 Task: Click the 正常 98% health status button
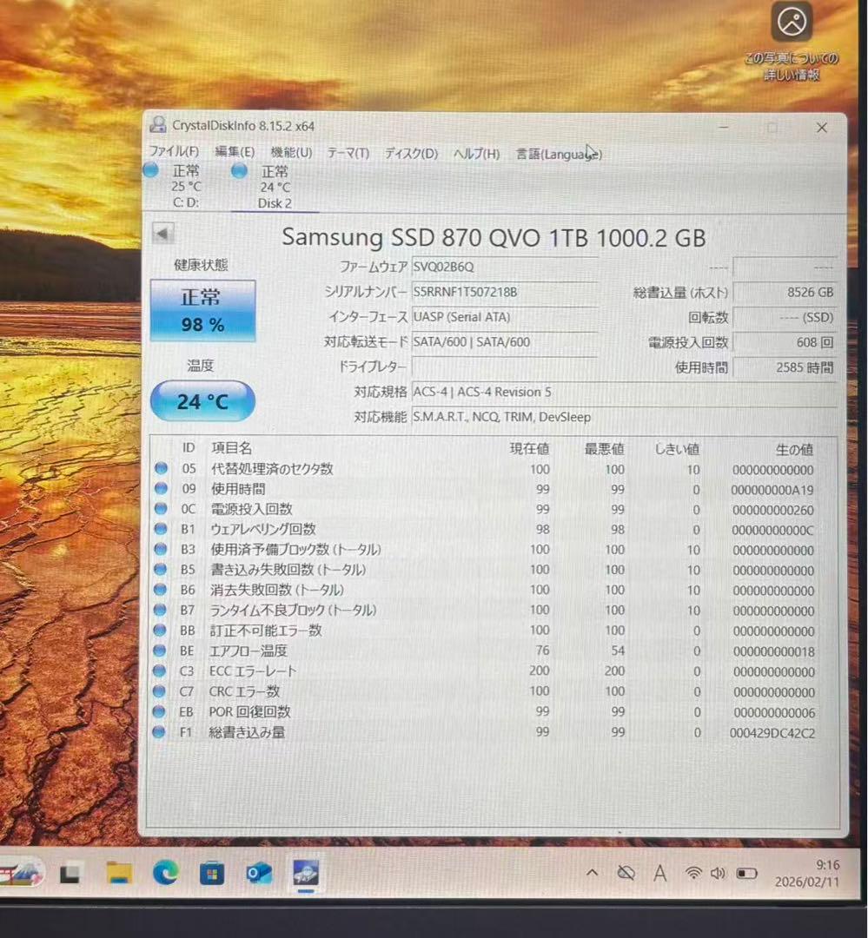(x=202, y=310)
